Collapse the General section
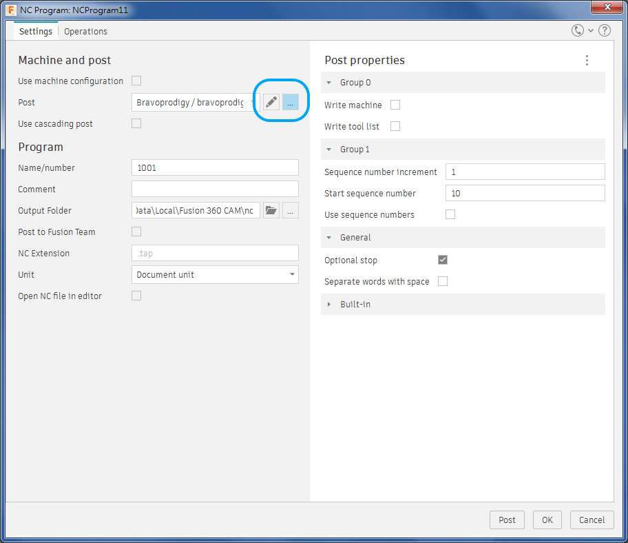Screen dimensions: 628x543 355,238
